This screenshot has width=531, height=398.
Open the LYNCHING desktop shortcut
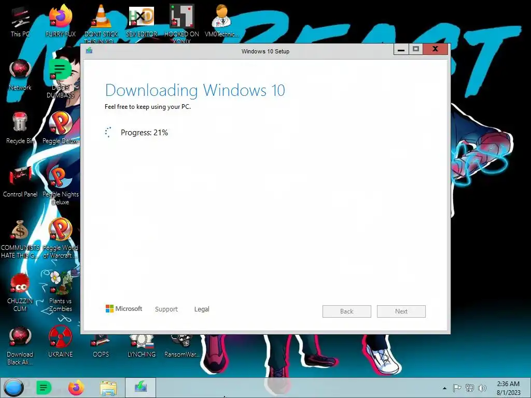142,347
